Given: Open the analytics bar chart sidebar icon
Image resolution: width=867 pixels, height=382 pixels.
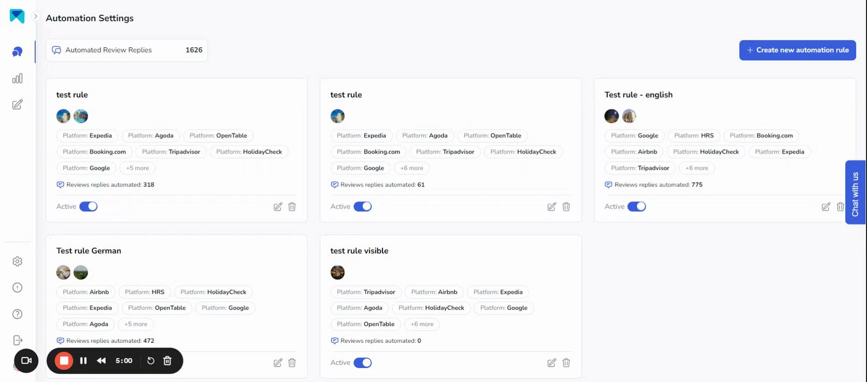Looking at the screenshot, I should pyautogui.click(x=18, y=79).
